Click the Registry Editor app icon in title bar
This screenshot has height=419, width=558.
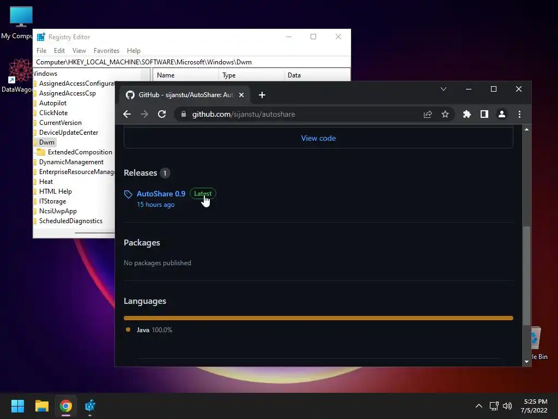click(41, 37)
